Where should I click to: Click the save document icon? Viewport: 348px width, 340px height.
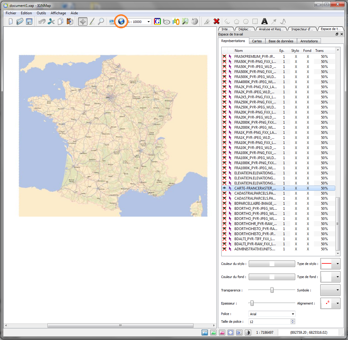[x=29, y=21]
